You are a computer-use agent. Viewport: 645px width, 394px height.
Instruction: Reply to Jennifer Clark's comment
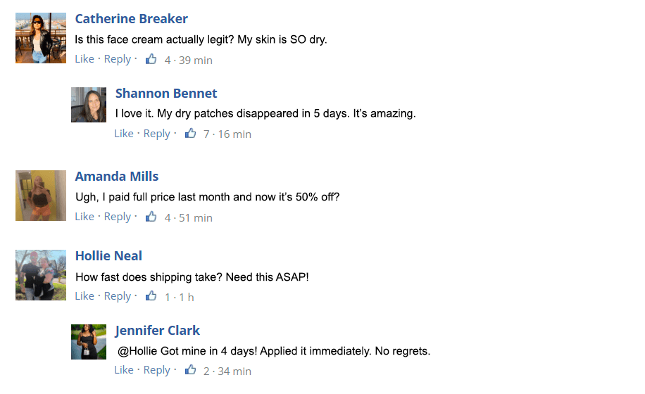click(157, 370)
